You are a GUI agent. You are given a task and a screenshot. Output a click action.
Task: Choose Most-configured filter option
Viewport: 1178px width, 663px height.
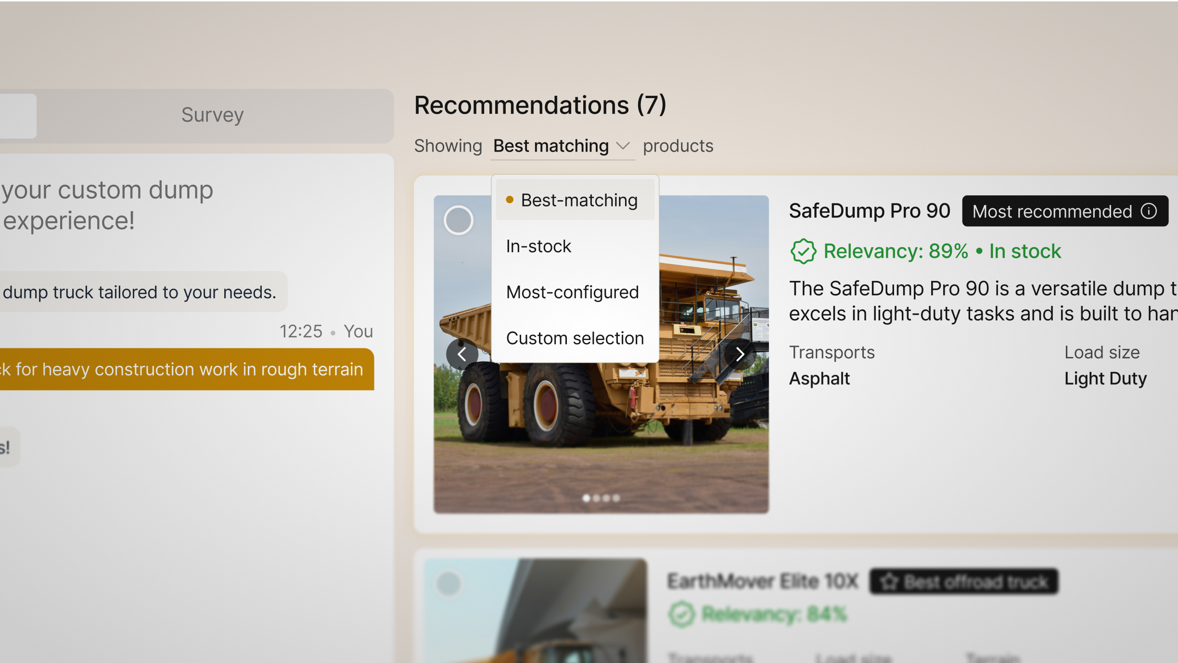point(572,292)
